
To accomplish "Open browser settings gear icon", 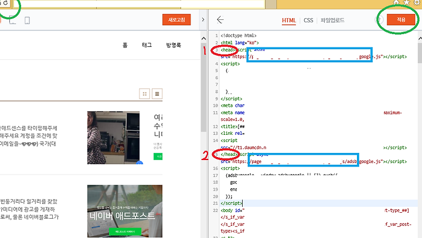I will (x=417, y=3).
